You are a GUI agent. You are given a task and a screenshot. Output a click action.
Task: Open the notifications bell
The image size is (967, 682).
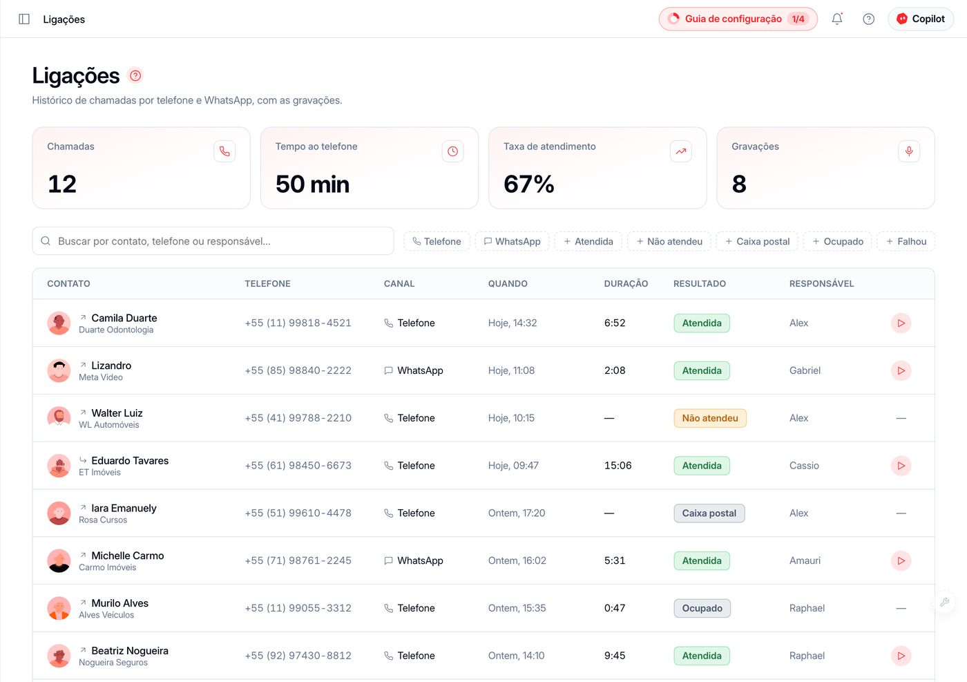[837, 19]
